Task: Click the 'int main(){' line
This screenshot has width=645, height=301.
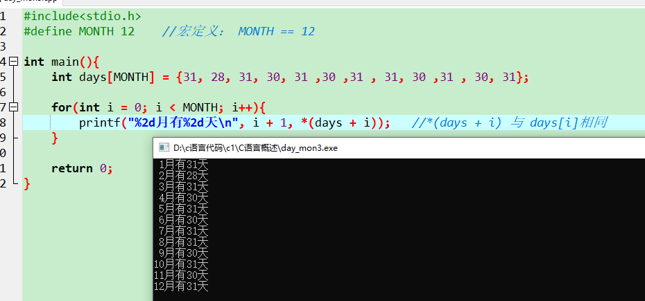Action: pyautogui.click(x=62, y=62)
